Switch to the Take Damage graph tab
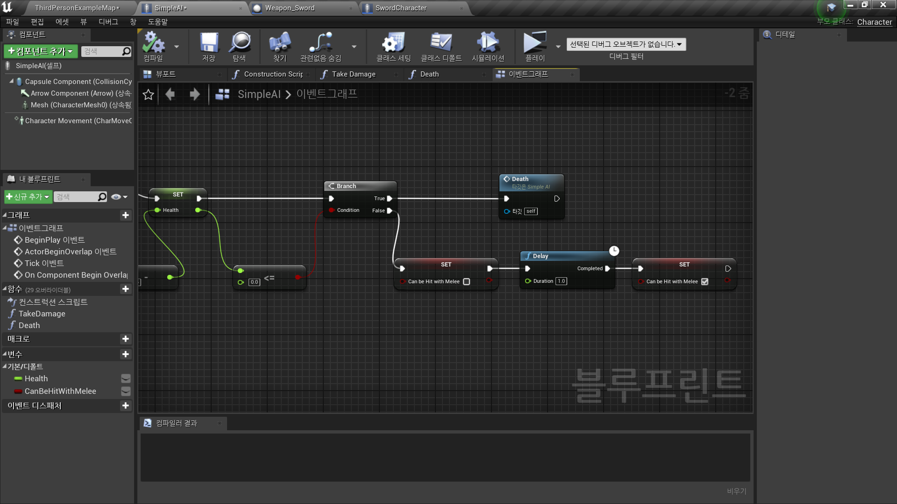Image resolution: width=897 pixels, height=504 pixels. tap(353, 74)
